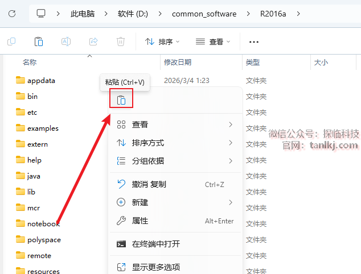Expand chevron after 此电脑 in breadcrumb

(106, 14)
